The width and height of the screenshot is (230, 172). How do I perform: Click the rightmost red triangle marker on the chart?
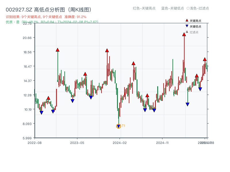coord(205,59)
